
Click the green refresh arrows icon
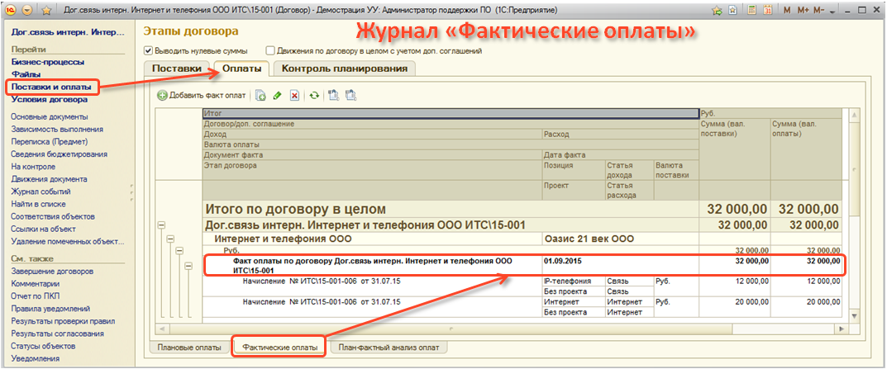(x=314, y=96)
